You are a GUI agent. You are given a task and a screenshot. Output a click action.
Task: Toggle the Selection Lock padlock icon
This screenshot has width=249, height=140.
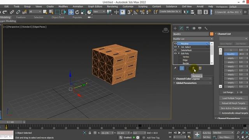90,133
